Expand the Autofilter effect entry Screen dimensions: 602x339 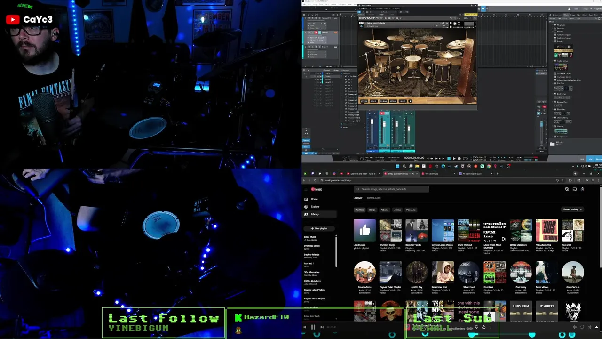(553, 83)
